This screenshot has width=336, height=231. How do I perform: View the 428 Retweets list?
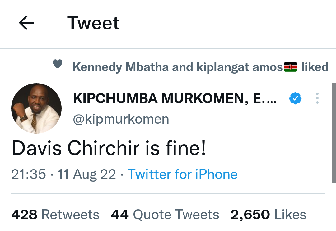(x=55, y=215)
